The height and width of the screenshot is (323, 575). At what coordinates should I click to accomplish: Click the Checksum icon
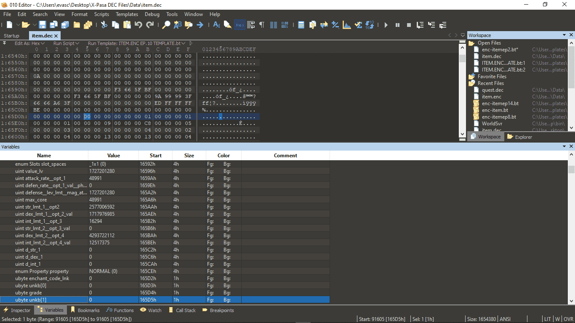click(358, 25)
